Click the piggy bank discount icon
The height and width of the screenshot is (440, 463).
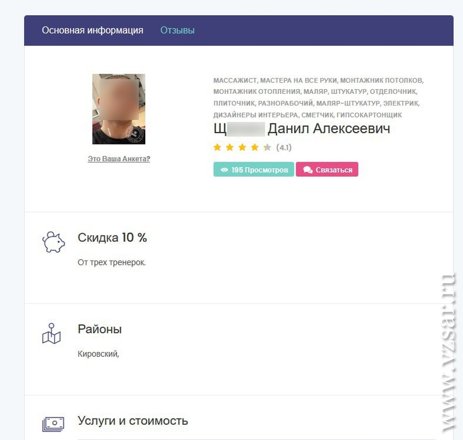tap(54, 242)
